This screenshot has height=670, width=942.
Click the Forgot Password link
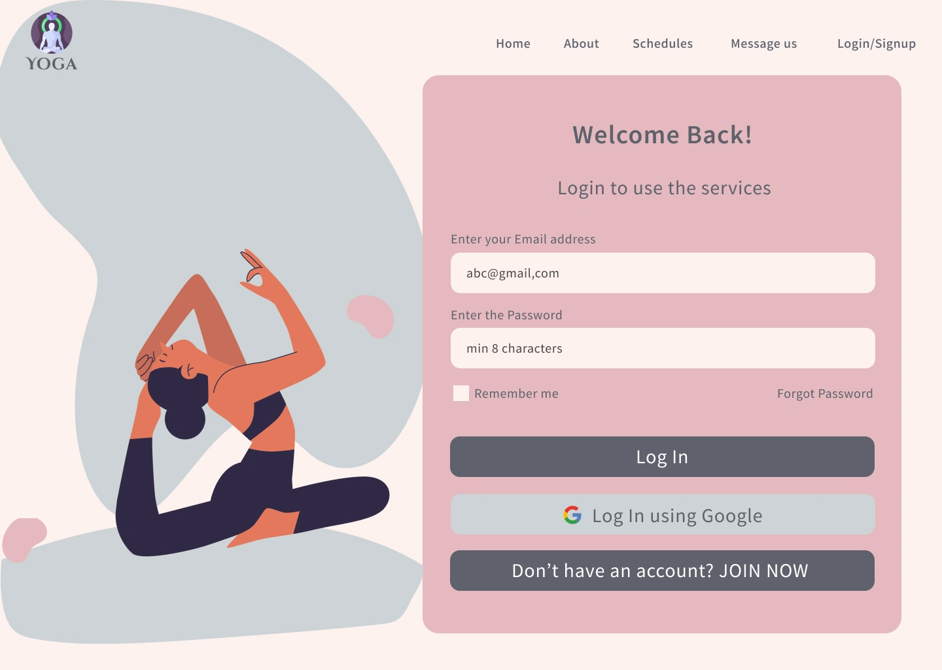click(x=825, y=394)
